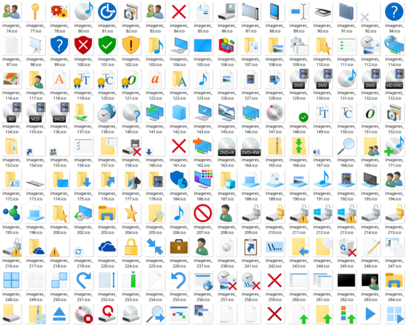Select the brown briefcase icon imageres_226.ico
This screenshot has height=326, width=406.
point(179,247)
